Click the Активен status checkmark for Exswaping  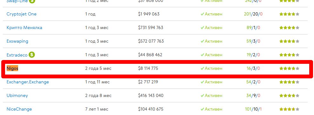click(202, 41)
